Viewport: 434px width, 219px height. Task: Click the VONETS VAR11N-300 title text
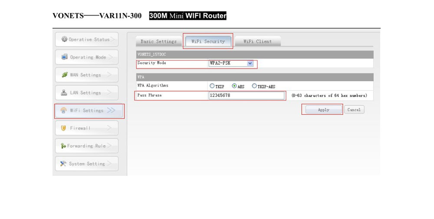pos(97,16)
